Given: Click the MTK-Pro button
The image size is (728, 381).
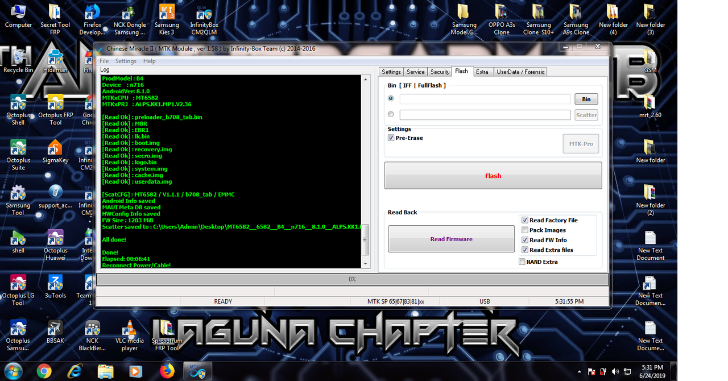Looking at the screenshot, I should [581, 144].
